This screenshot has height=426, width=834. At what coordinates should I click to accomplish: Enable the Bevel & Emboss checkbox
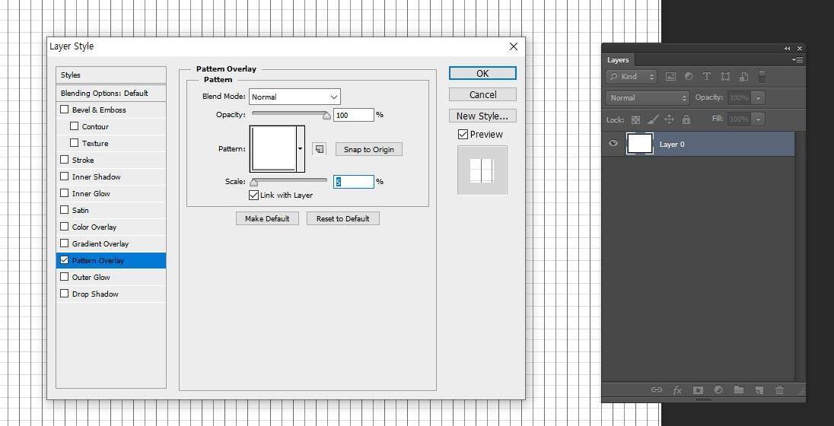(65, 110)
